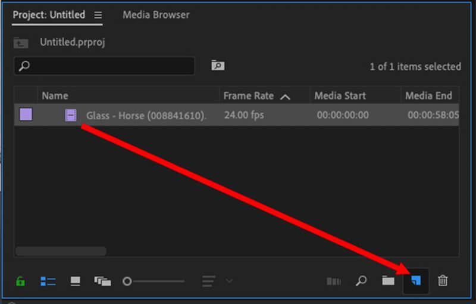This screenshot has height=304, width=476.
Task: Click the Glass - Horse clip film icon
Action: [71, 115]
